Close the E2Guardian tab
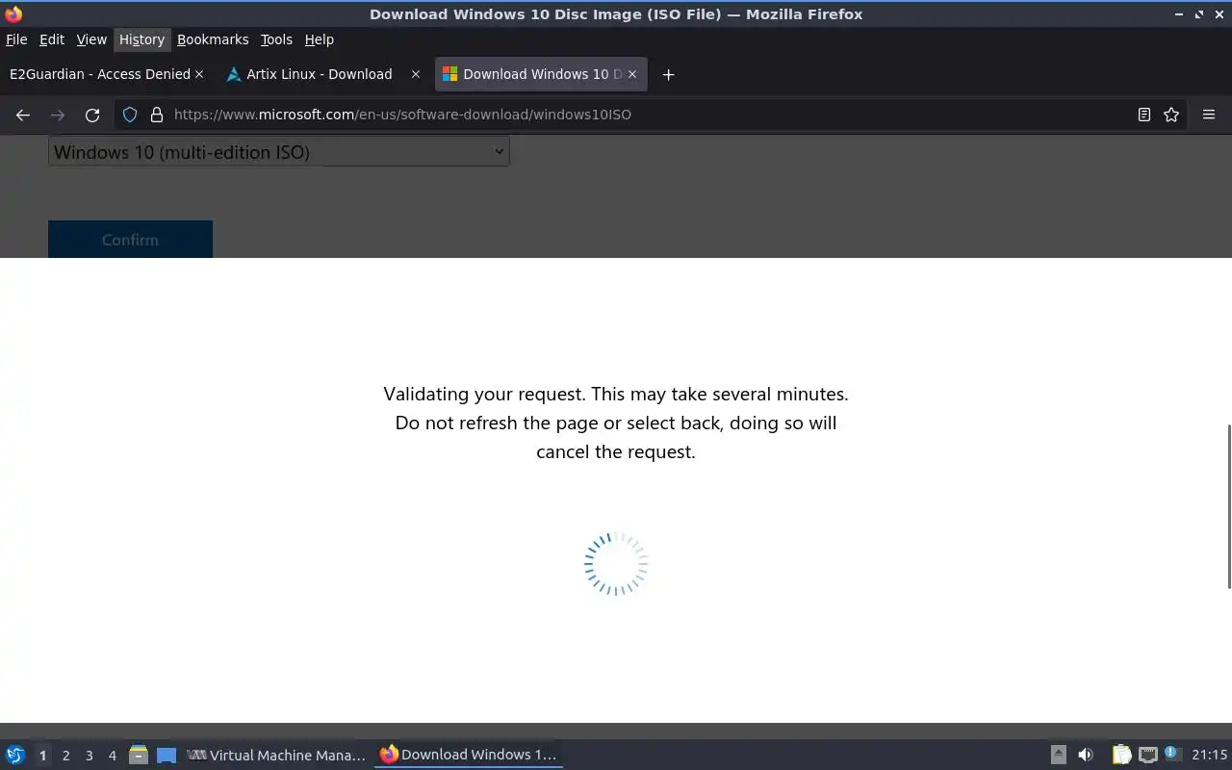Image resolution: width=1232 pixels, height=770 pixels. [199, 74]
